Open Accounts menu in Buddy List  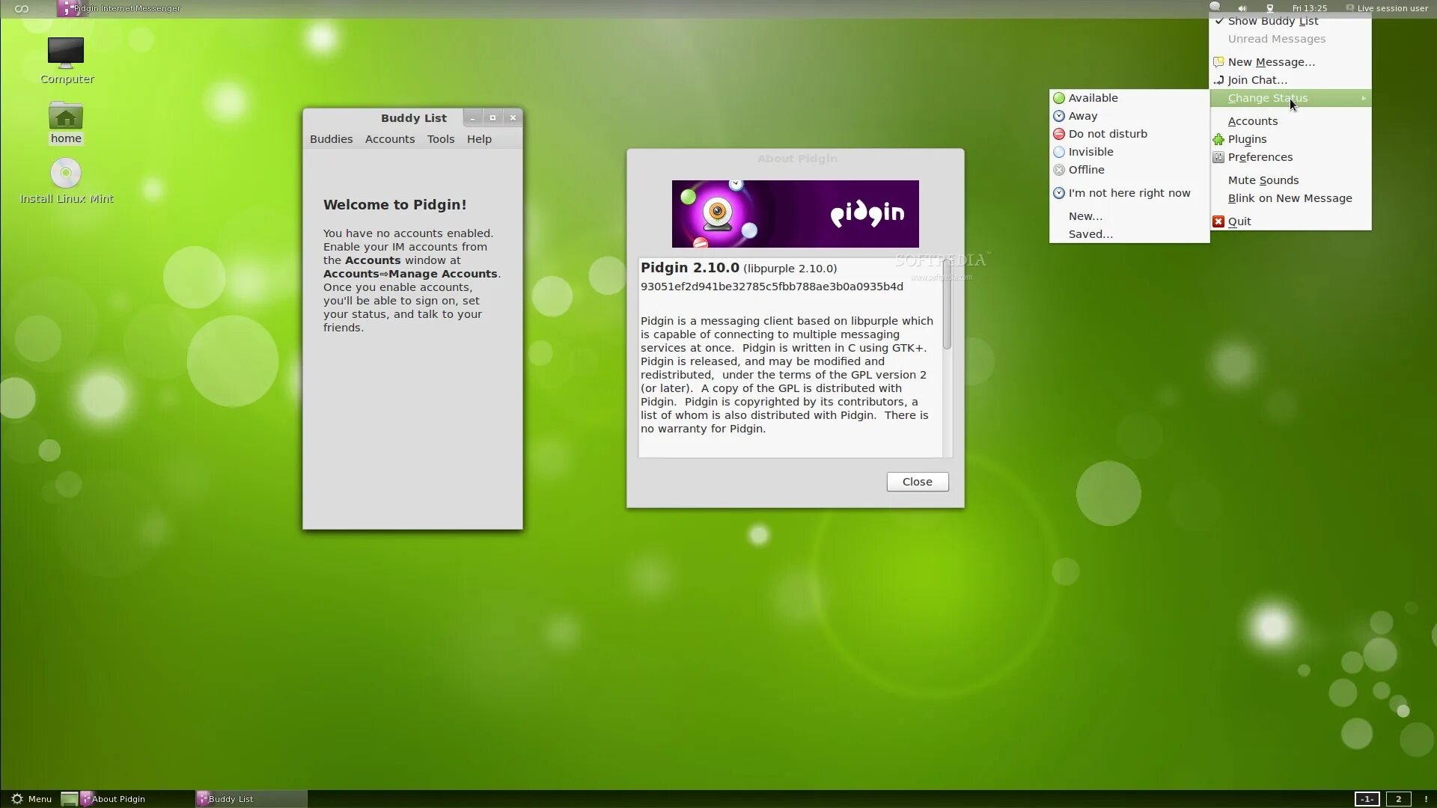click(x=389, y=139)
